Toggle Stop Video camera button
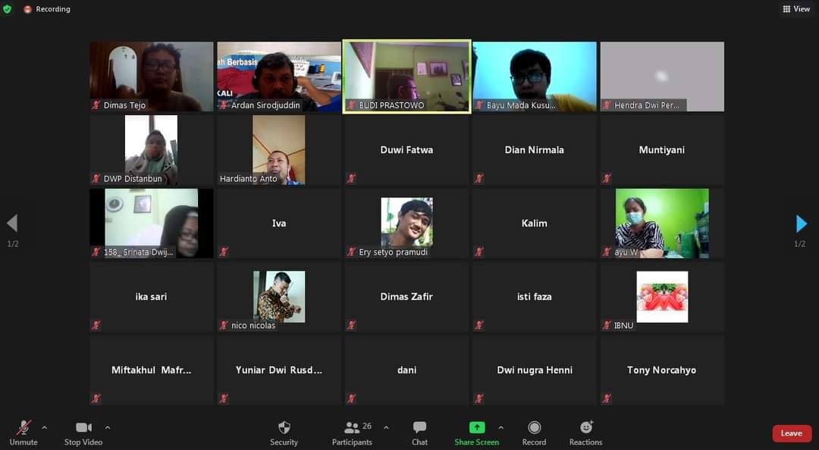 83,433
